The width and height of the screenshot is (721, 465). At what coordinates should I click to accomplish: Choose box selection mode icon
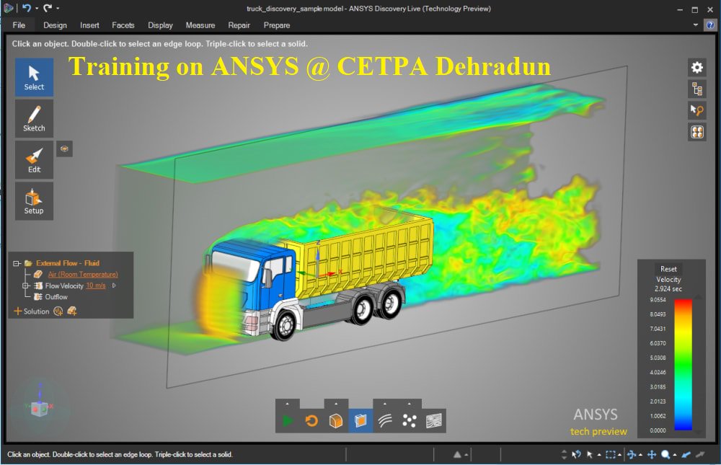610,455
